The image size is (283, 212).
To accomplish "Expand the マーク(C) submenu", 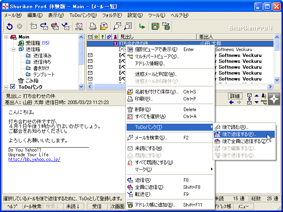I will pos(170,169).
